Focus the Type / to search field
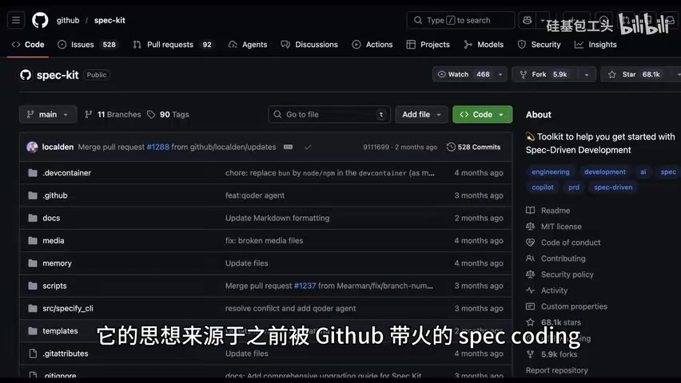Viewport: 681px width, 383px height. (x=460, y=21)
